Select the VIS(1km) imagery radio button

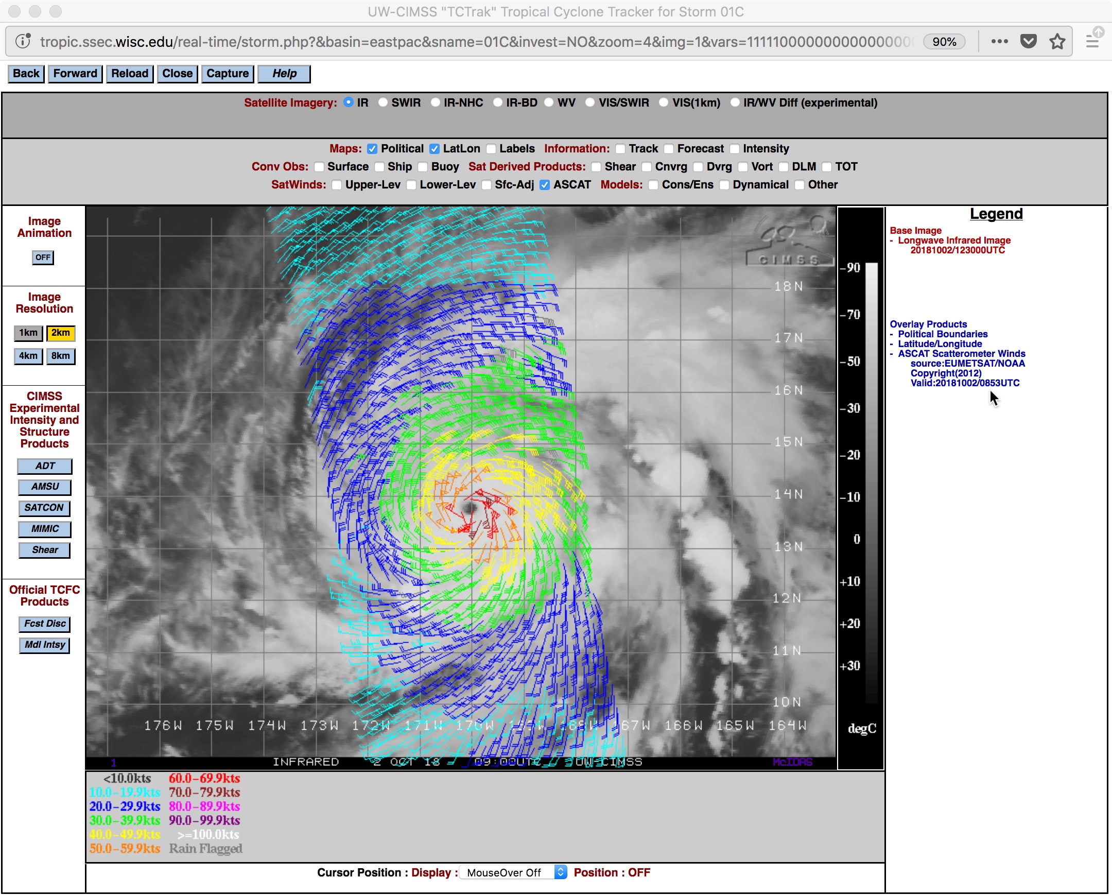pos(664,102)
